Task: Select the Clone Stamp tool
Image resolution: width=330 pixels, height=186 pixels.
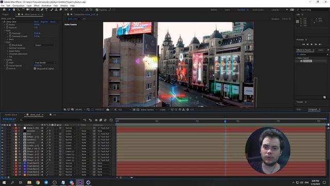Action: (56, 10)
